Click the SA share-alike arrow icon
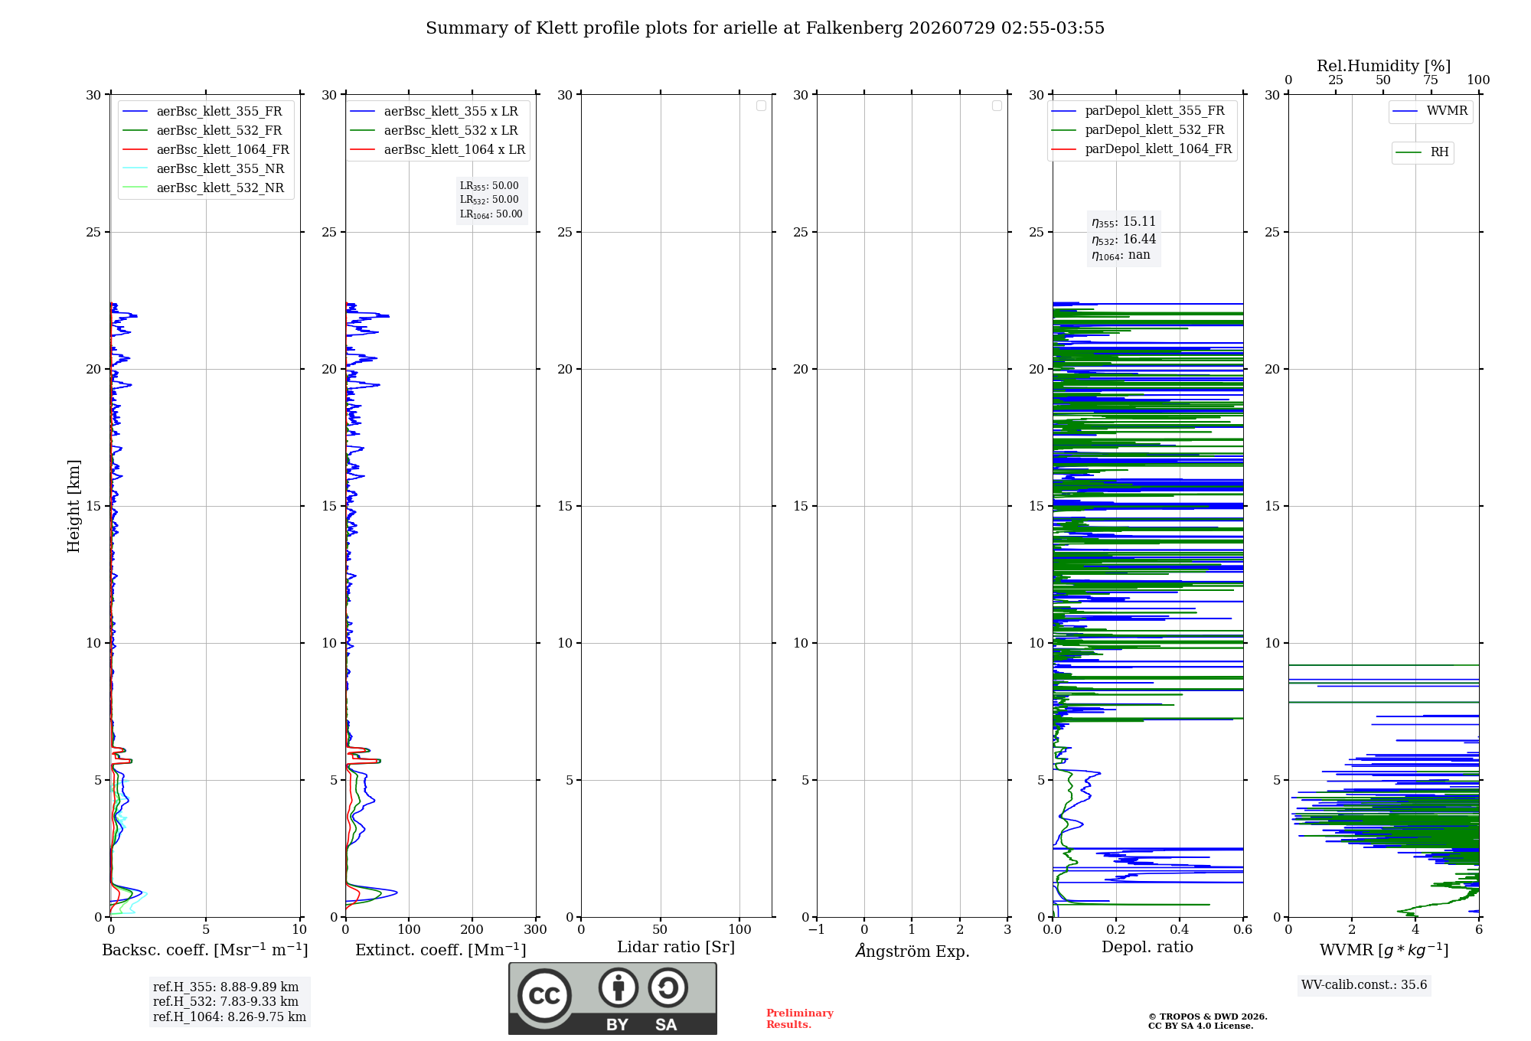 tap(668, 987)
